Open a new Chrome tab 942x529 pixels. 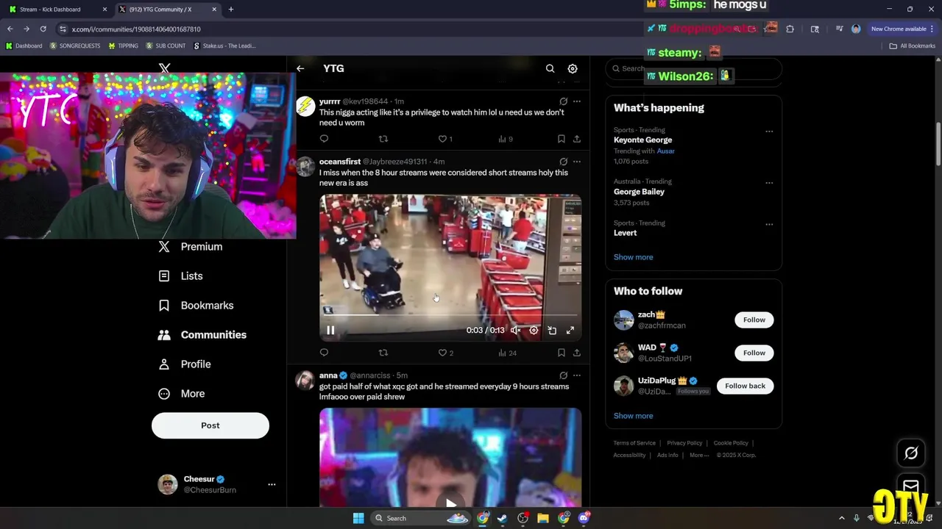click(230, 10)
